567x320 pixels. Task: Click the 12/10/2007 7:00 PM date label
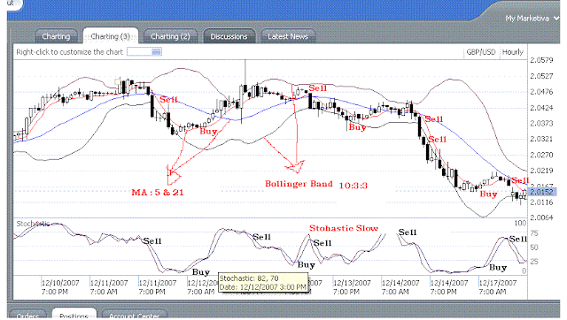[x=60, y=287]
